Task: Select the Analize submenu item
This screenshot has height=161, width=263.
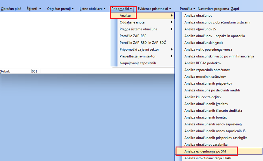Action: click(x=142, y=16)
